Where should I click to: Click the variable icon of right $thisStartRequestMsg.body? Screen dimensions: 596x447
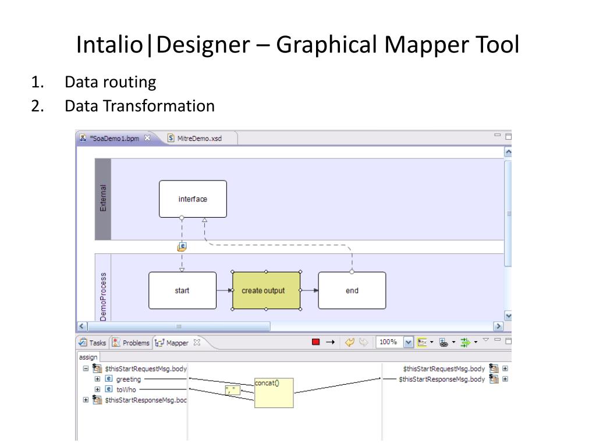[494, 368]
